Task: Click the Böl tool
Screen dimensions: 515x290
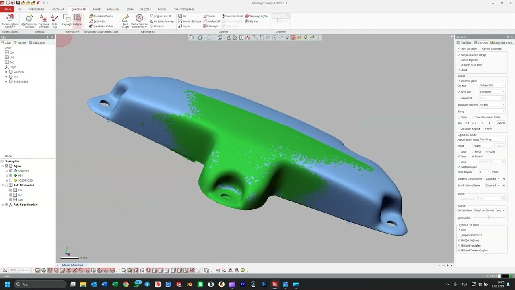Action: pos(182,16)
